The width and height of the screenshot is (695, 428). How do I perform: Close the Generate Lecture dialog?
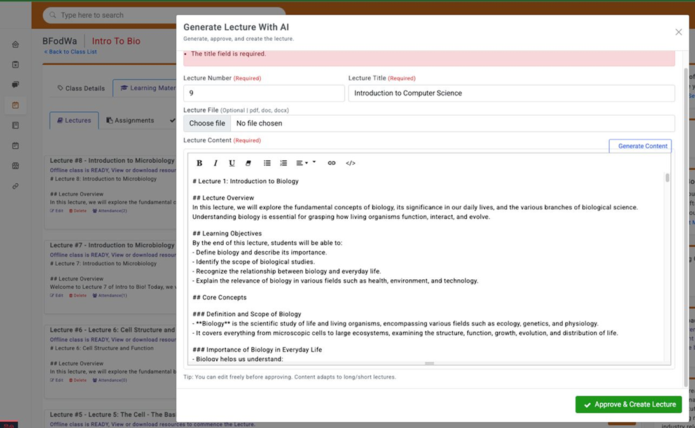pyautogui.click(x=678, y=32)
